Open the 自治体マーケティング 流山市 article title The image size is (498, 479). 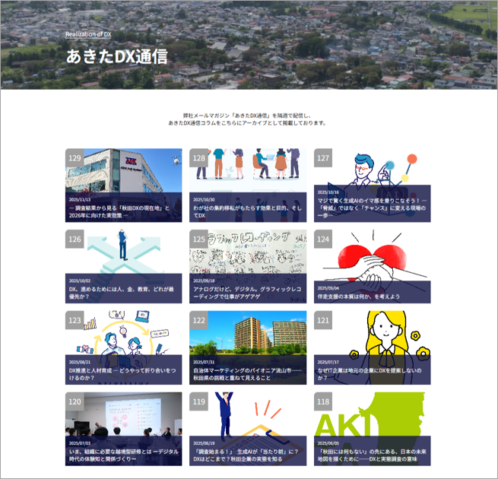pos(248,374)
